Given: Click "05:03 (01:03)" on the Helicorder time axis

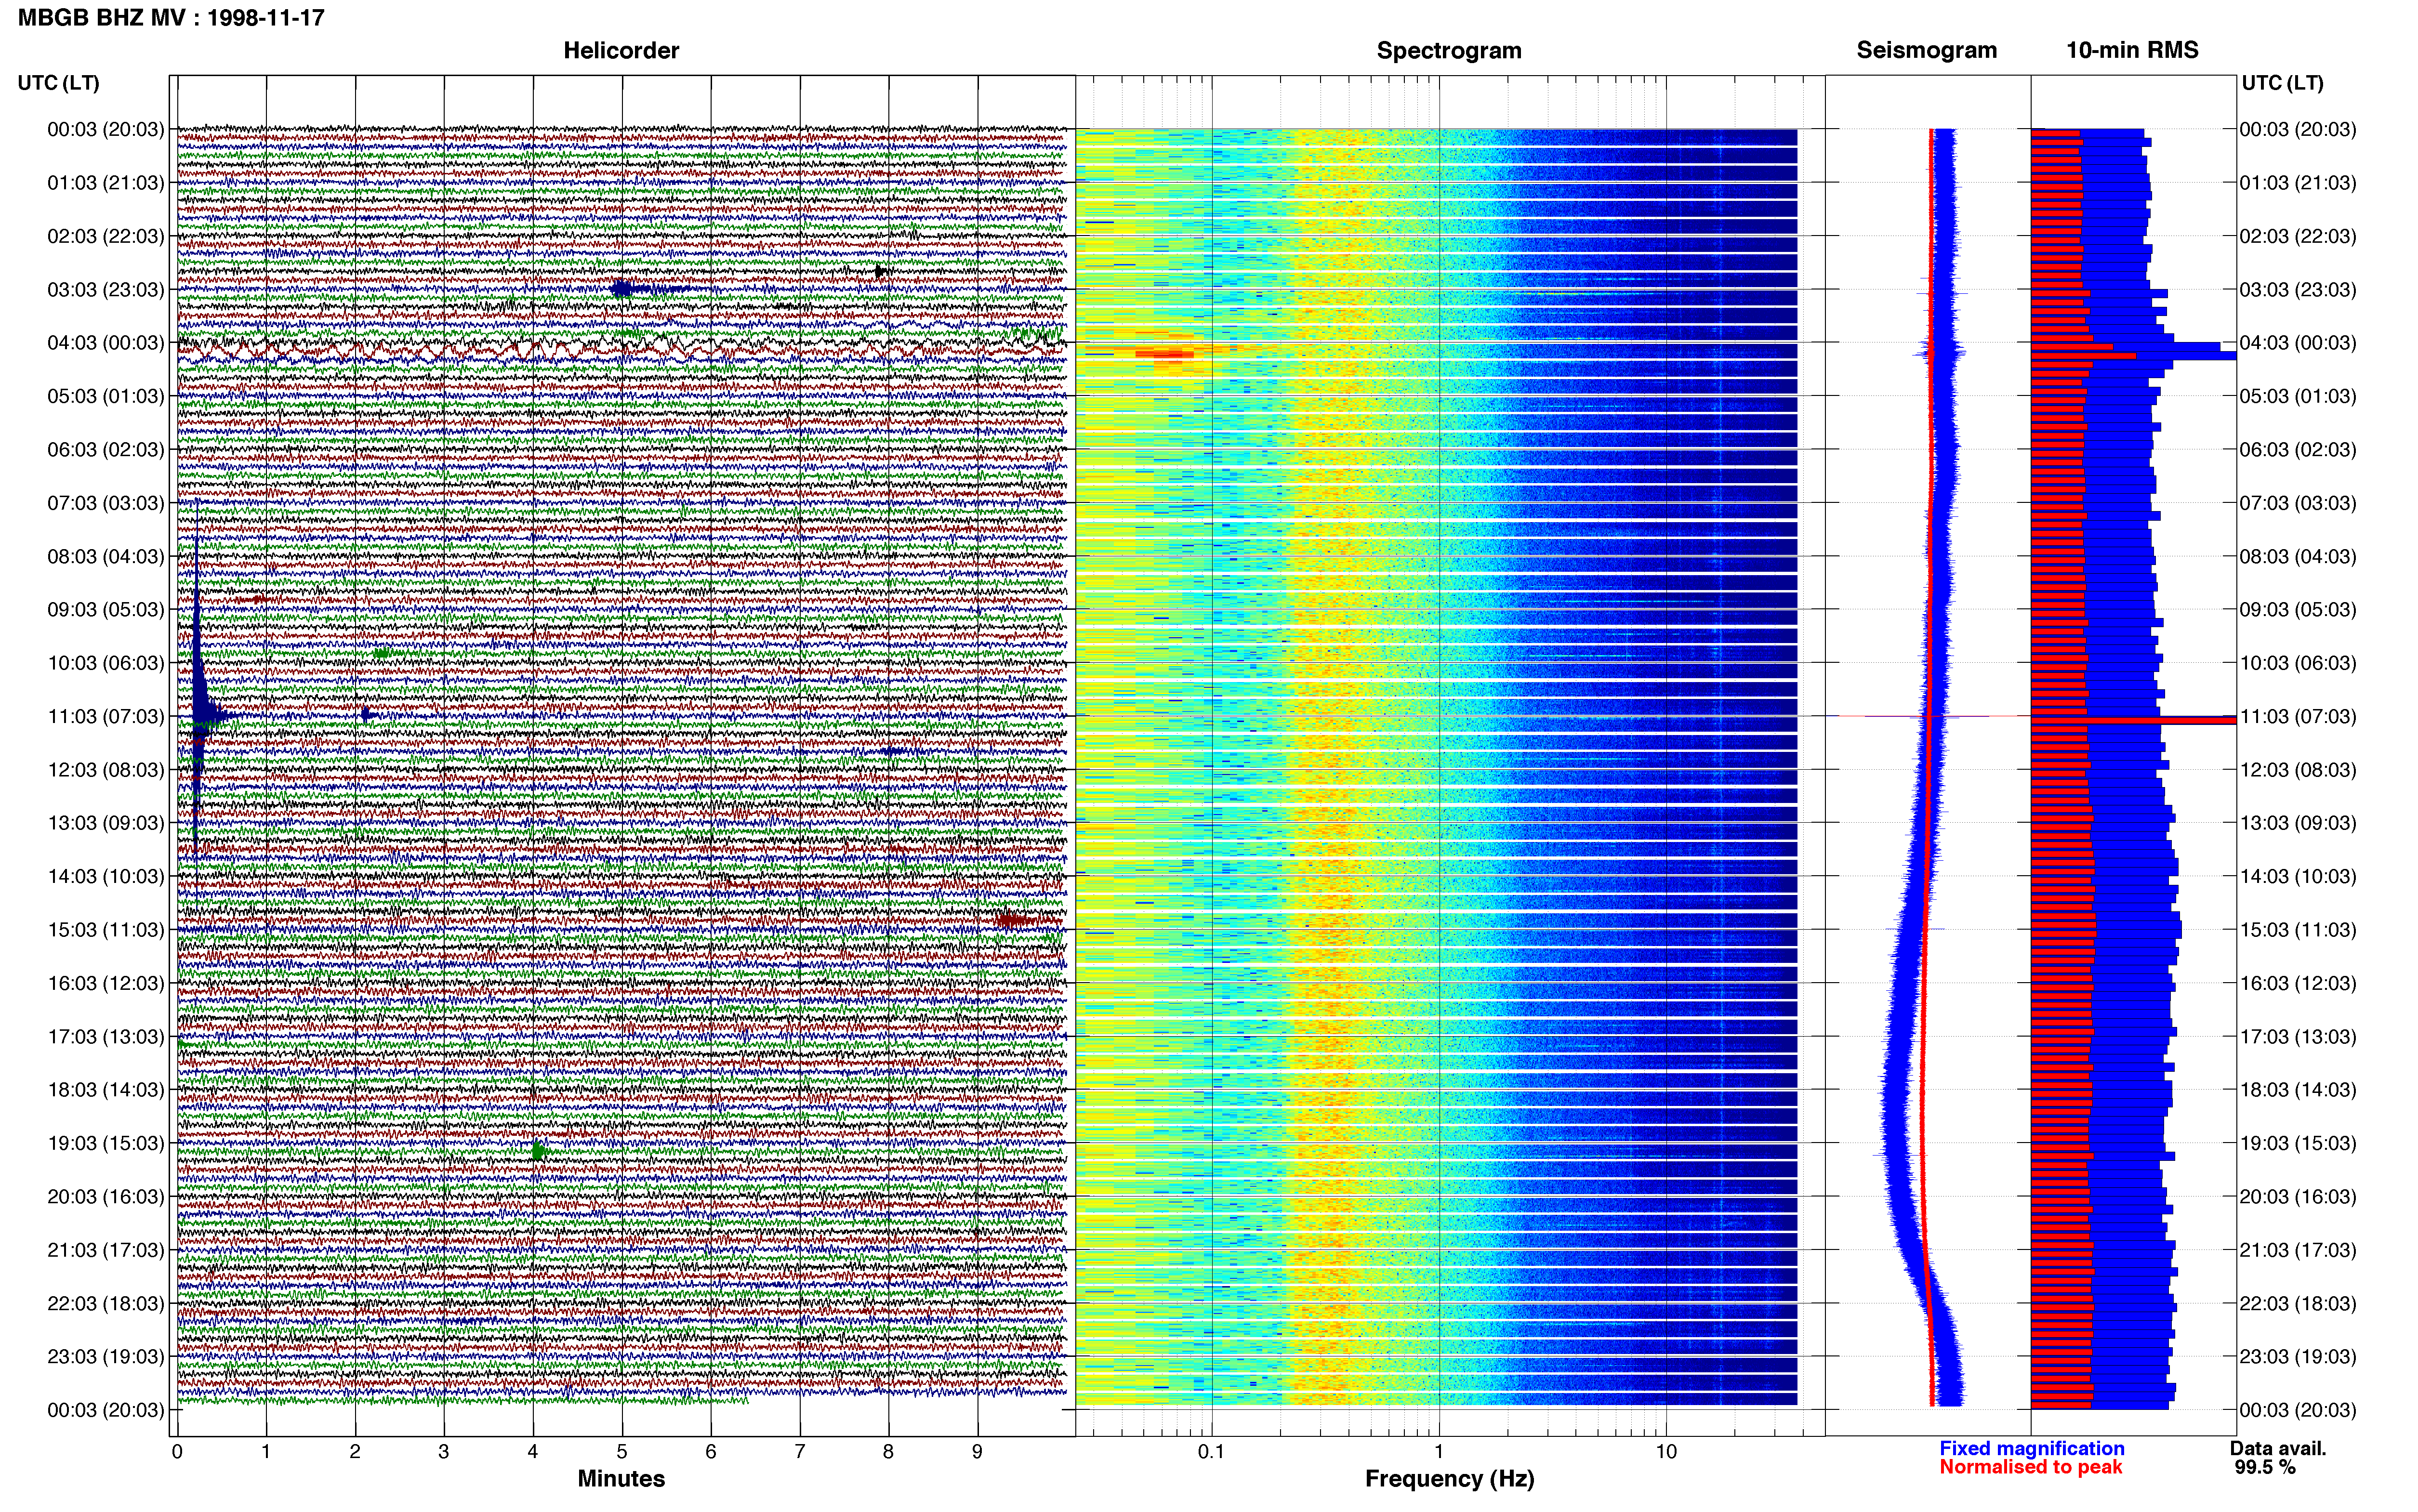Looking at the screenshot, I should pos(106,396).
